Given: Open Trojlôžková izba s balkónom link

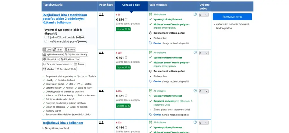Looking at the screenshot, I should [x=63, y=123].
